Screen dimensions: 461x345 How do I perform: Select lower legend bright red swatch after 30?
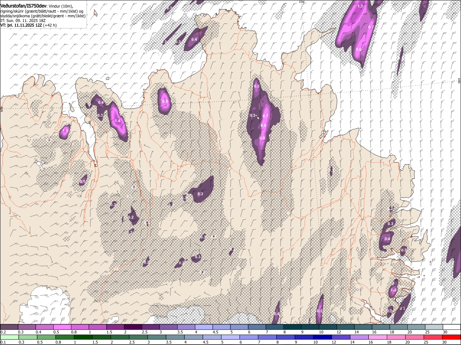pos(452,337)
